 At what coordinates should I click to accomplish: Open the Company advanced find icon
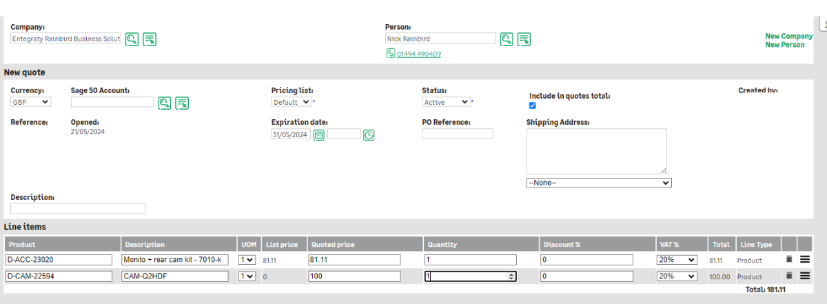pyautogui.click(x=150, y=39)
